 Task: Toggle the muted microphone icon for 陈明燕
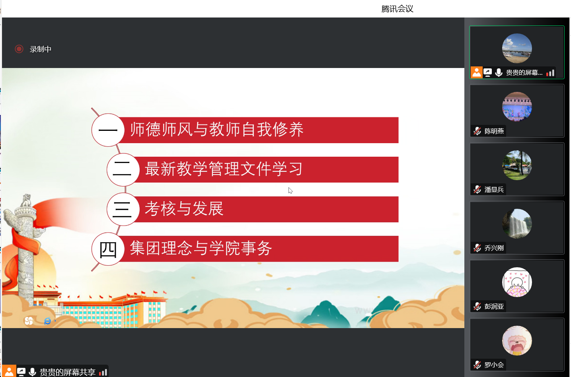click(x=477, y=131)
